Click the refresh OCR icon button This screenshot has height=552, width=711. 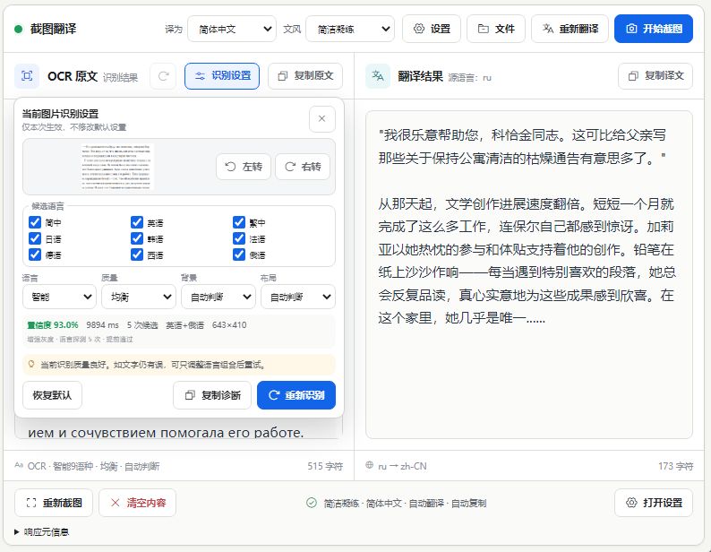(163, 76)
